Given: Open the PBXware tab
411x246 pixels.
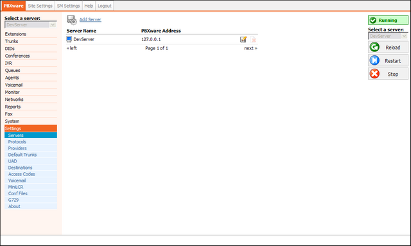Looking at the screenshot, I should [13, 6].
